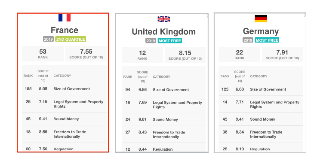The image size is (314, 161).
Task: Click the United Kingdom flag icon
Action: pos(163,19)
